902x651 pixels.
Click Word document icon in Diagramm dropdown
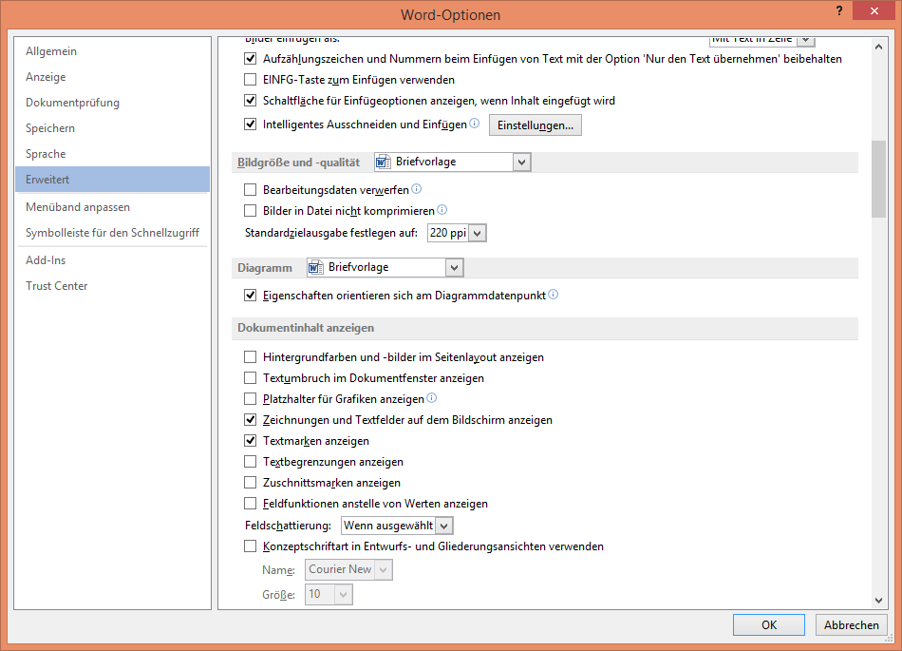pyautogui.click(x=316, y=268)
